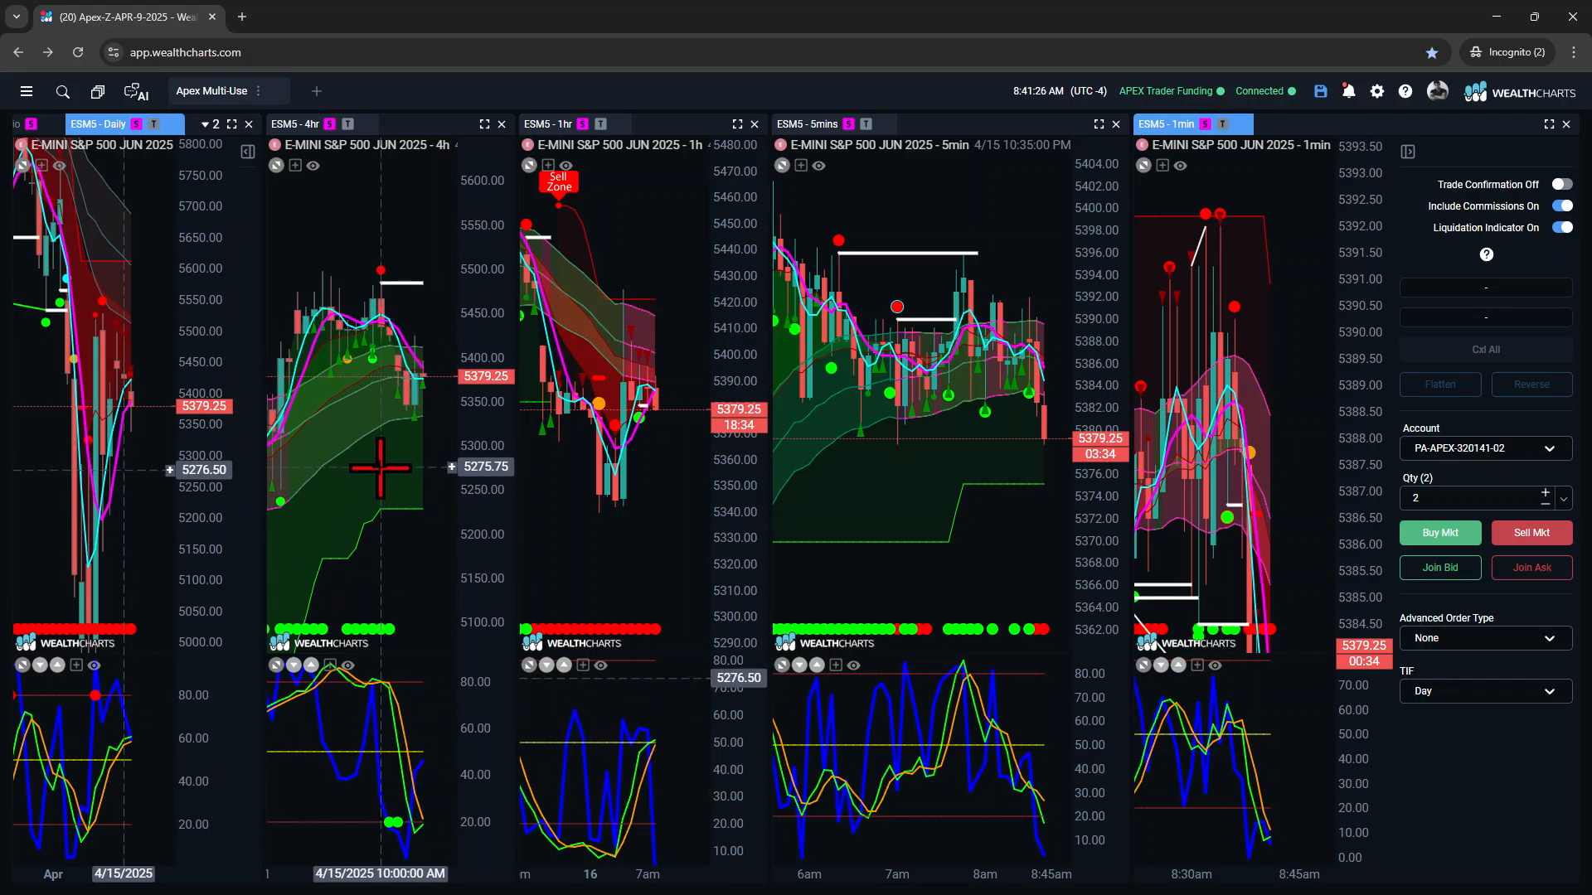Open the symbol search
1592x895 pixels.
pos(62,91)
